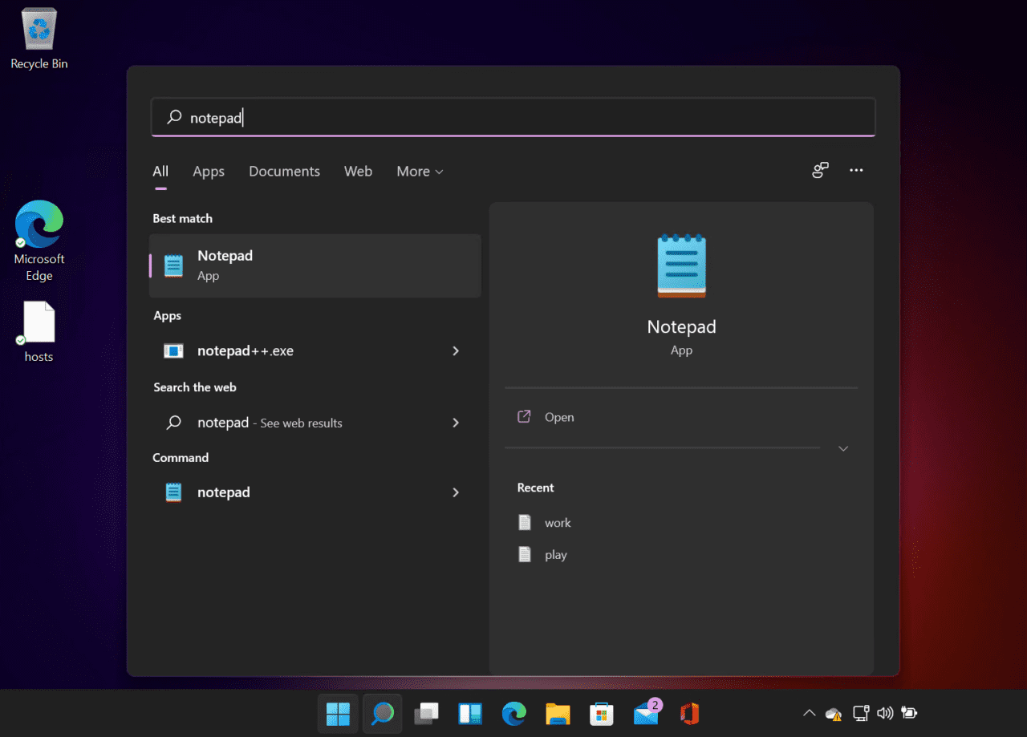Switch to the Documents filter tab

pyautogui.click(x=284, y=172)
